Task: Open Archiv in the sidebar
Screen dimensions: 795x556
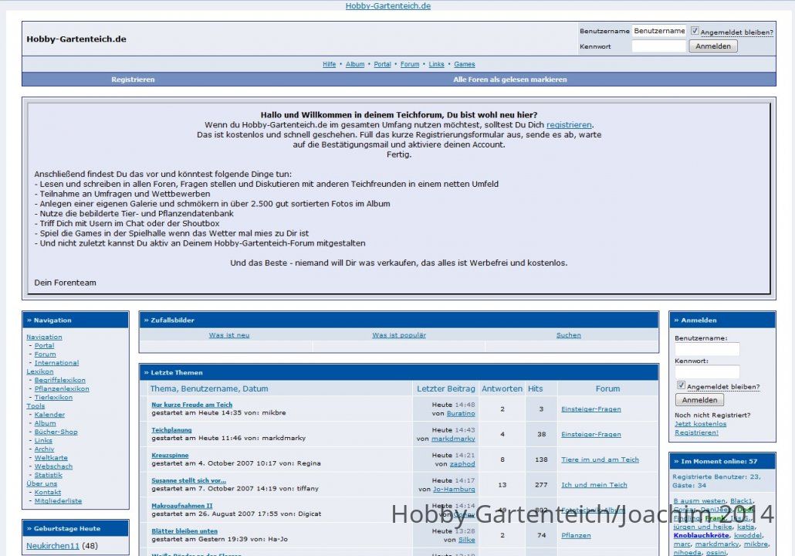Action: 44,449
